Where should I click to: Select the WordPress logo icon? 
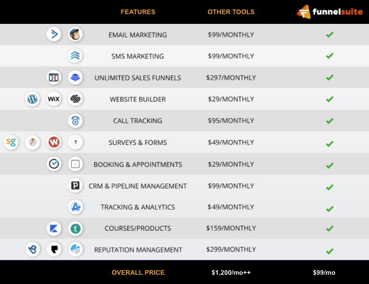pyautogui.click(x=33, y=99)
